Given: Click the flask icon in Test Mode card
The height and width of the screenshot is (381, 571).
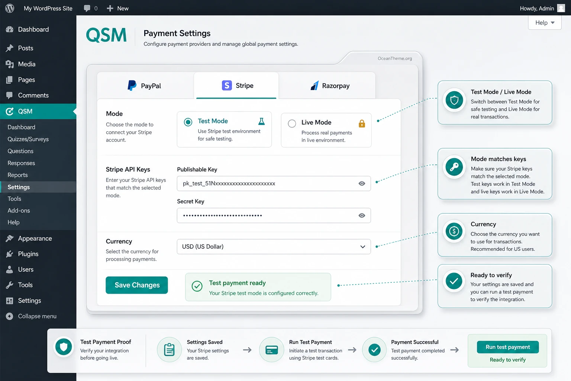Looking at the screenshot, I should point(262,121).
